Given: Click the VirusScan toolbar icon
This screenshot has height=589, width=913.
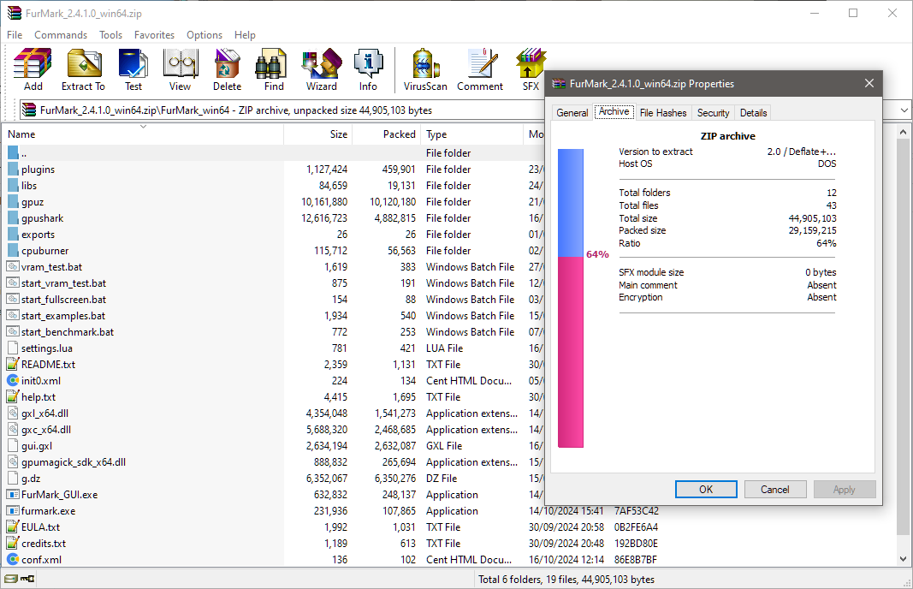Looking at the screenshot, I should [425, 70].
